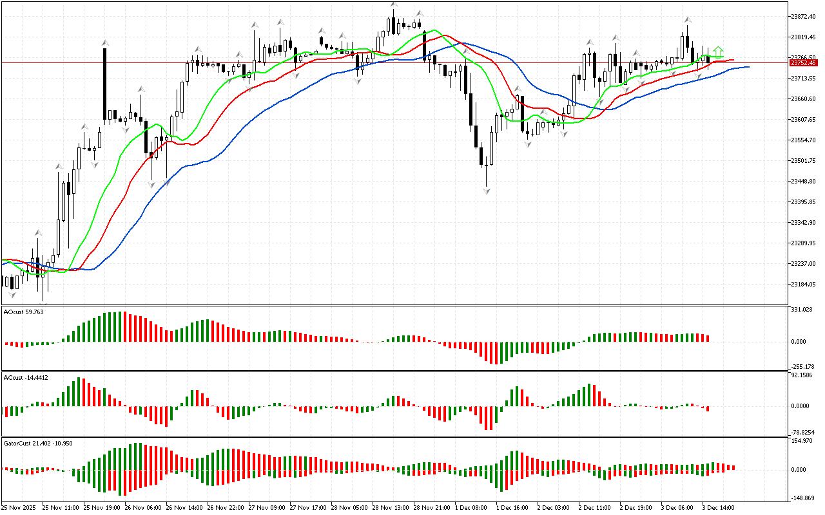The width and height of the screenshot is (825, 515).
Task: Click fractal up arrow above the 3 Dec peak
Action: 688,20
